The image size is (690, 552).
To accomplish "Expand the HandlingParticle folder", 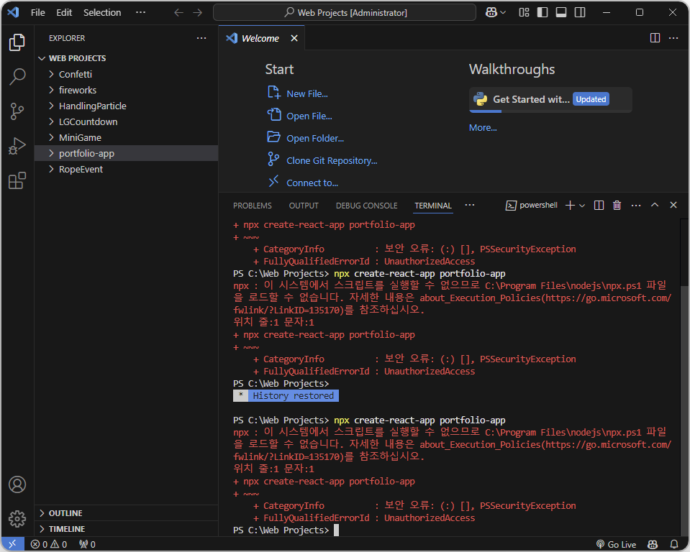I will 126,106.
